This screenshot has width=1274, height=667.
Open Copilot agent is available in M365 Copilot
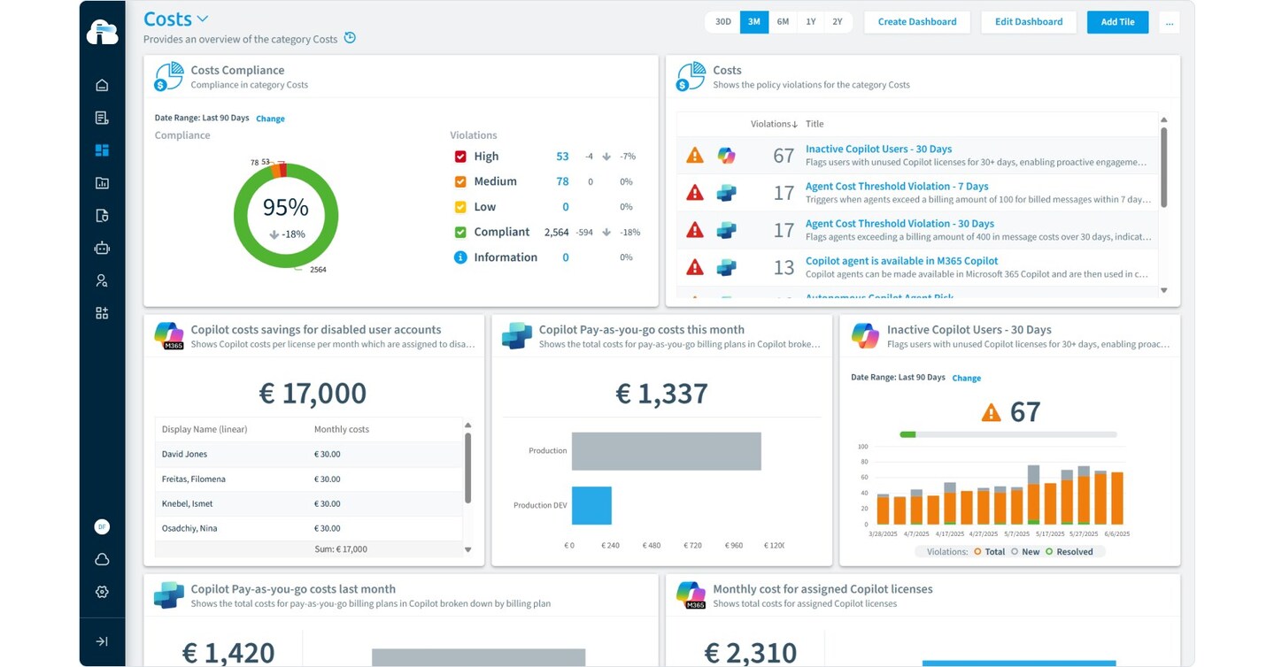[901, 261]
